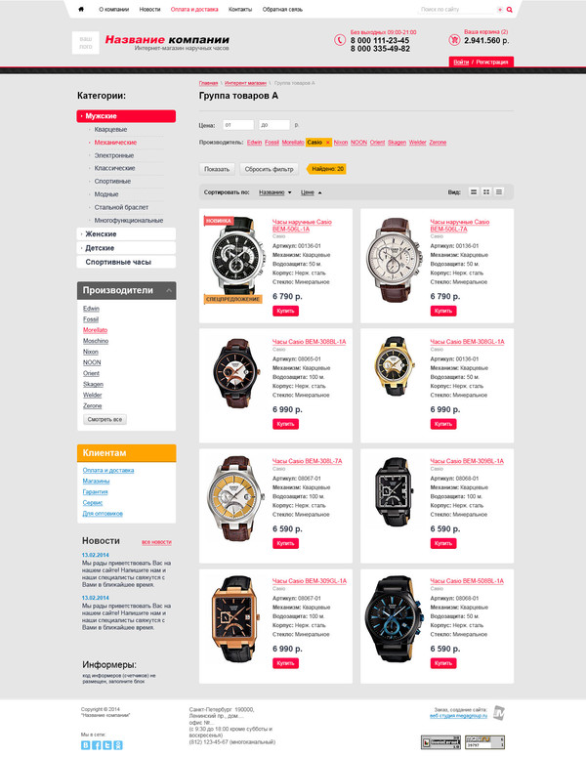The width and height of the screenshot is (586, 757).
Task: Sort products by Название dropdown
Action: (274, 192)
